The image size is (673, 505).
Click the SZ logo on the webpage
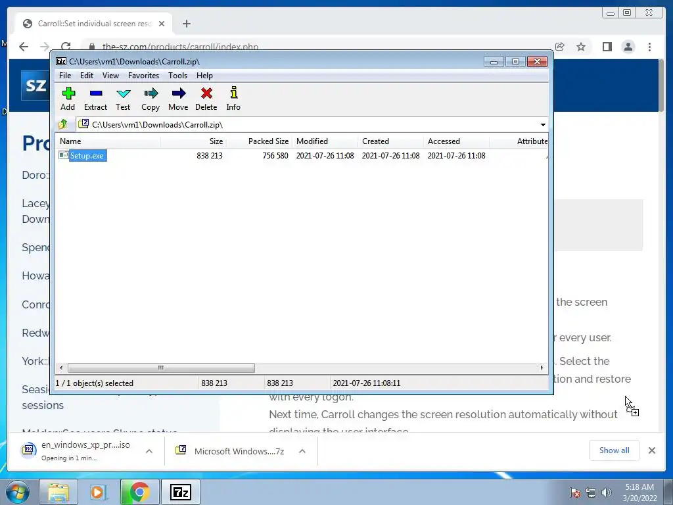coord(35,85)
